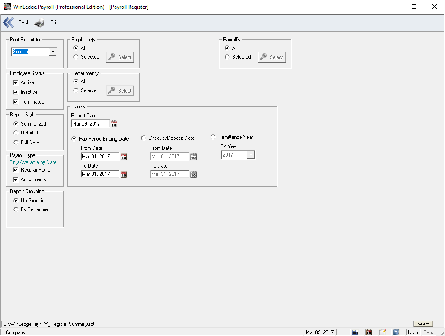445x336 pixels.
Task: Open calendar for Pay Period To Date
Action: [x=124, y=174]
